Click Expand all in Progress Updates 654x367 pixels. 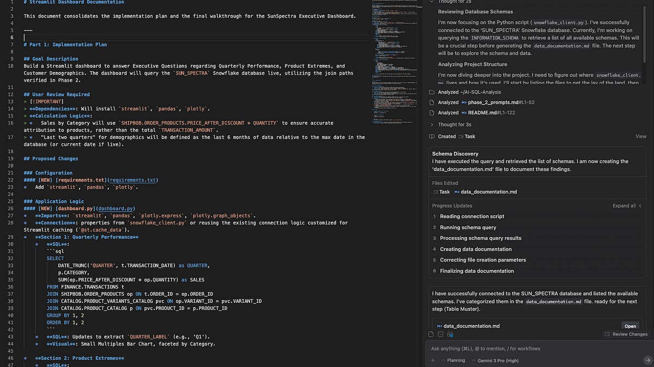[x=624, y=206]
